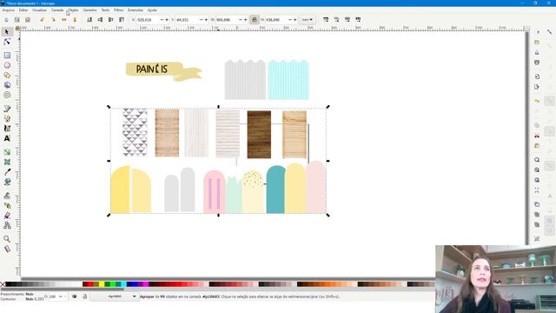
Task: Select the Gradient tool
Action: [7, 152]
